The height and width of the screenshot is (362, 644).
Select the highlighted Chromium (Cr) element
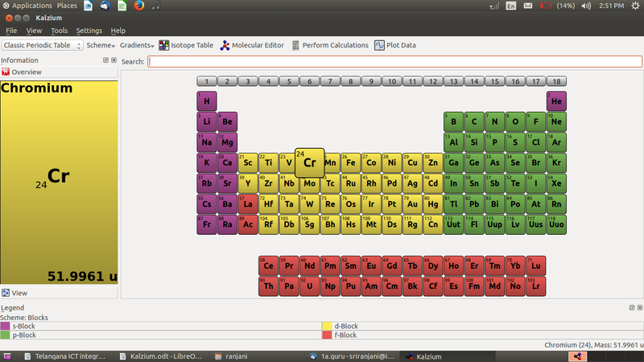[x=310, y=163]
